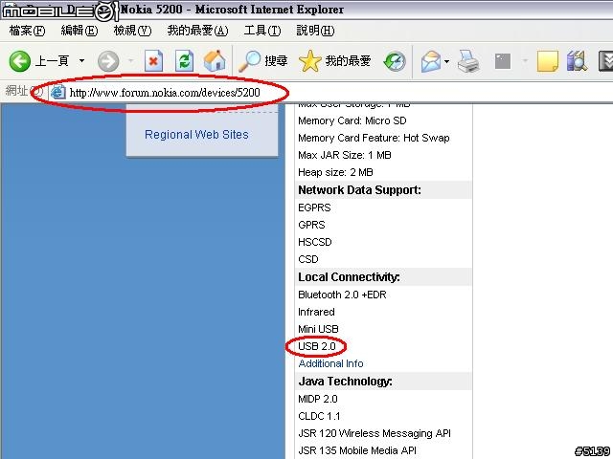Viewport: 613px width, 459px height.
Task: Open 我的最愛(A) Favorites menu
Action: [x=198, y=31]
